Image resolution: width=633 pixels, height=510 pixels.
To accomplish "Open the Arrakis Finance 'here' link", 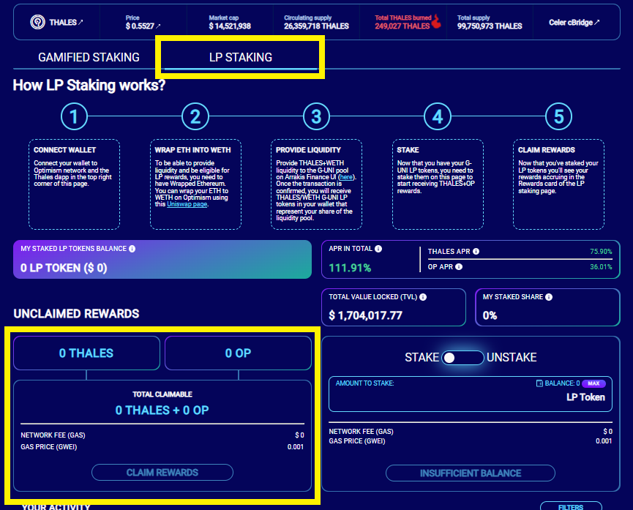I will [x=346, y=177].
